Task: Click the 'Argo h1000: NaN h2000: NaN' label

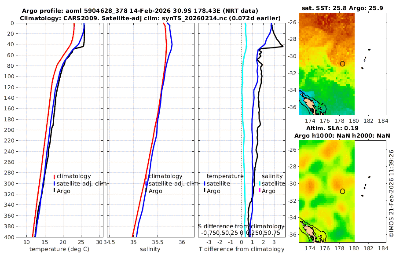Action: coord(342,136)
